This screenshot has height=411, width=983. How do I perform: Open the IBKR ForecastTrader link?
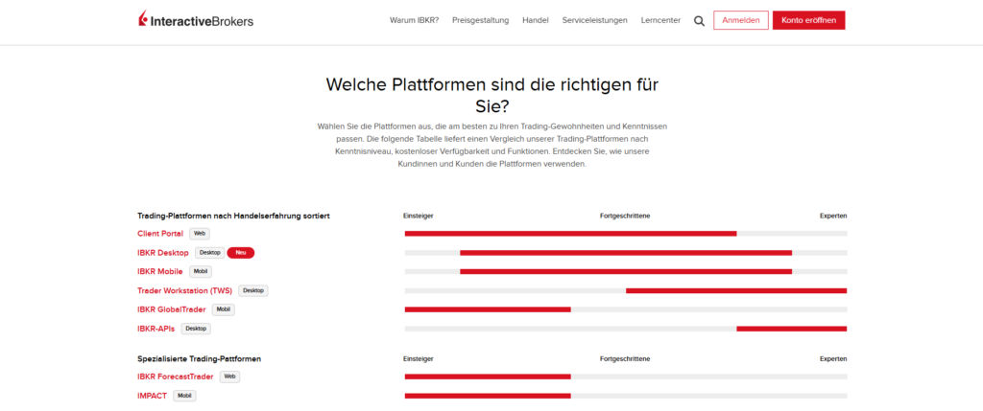pyautogui.click(x=176, y=377)
